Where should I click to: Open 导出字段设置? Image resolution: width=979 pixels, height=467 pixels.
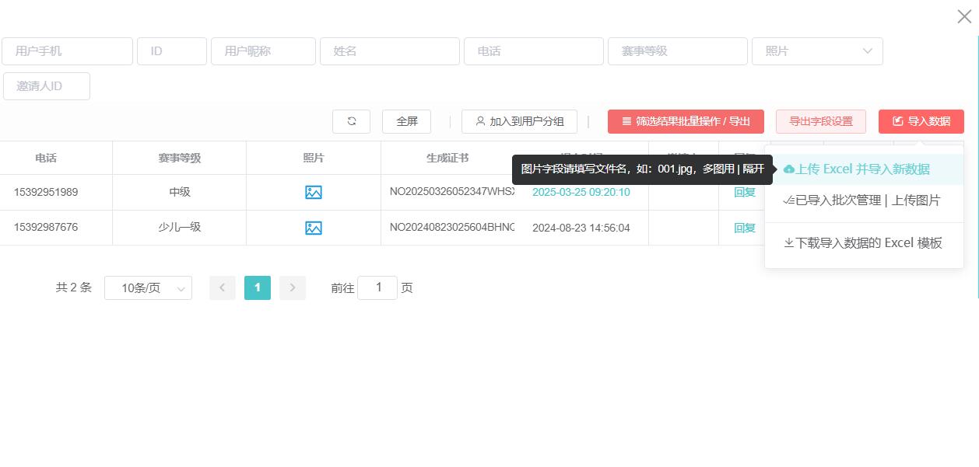821,121
